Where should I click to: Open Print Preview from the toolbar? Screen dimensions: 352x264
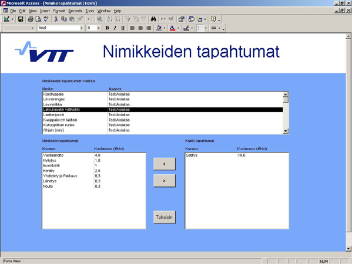38,19
